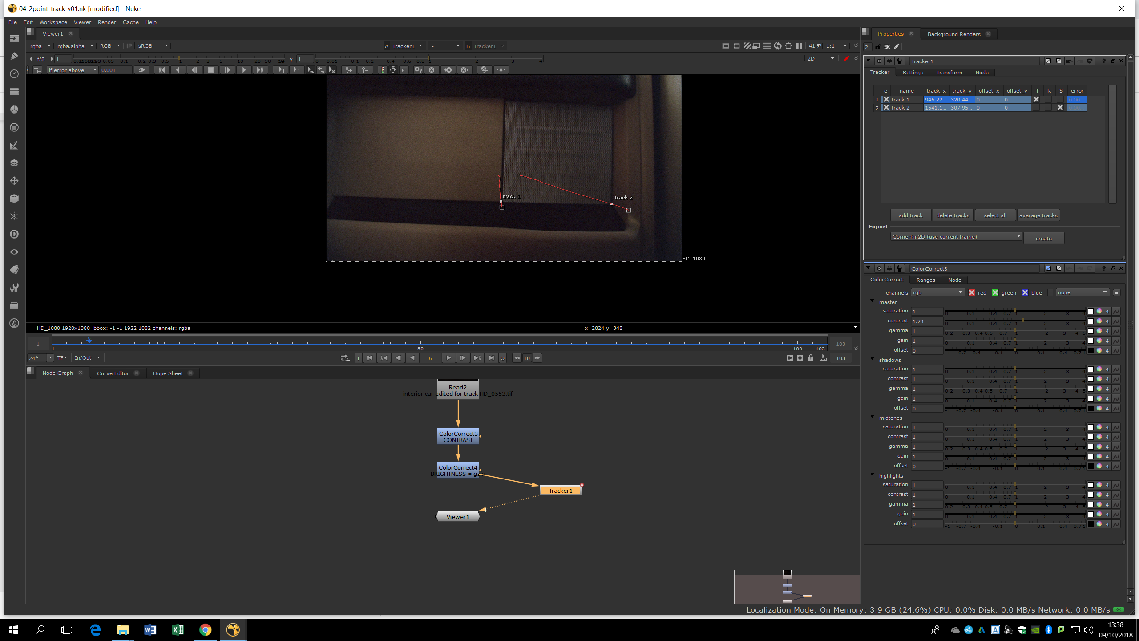Uncheck the red channel checkbox
Image resolution: width=1139 pixels, height=641 pixels.
972,292
